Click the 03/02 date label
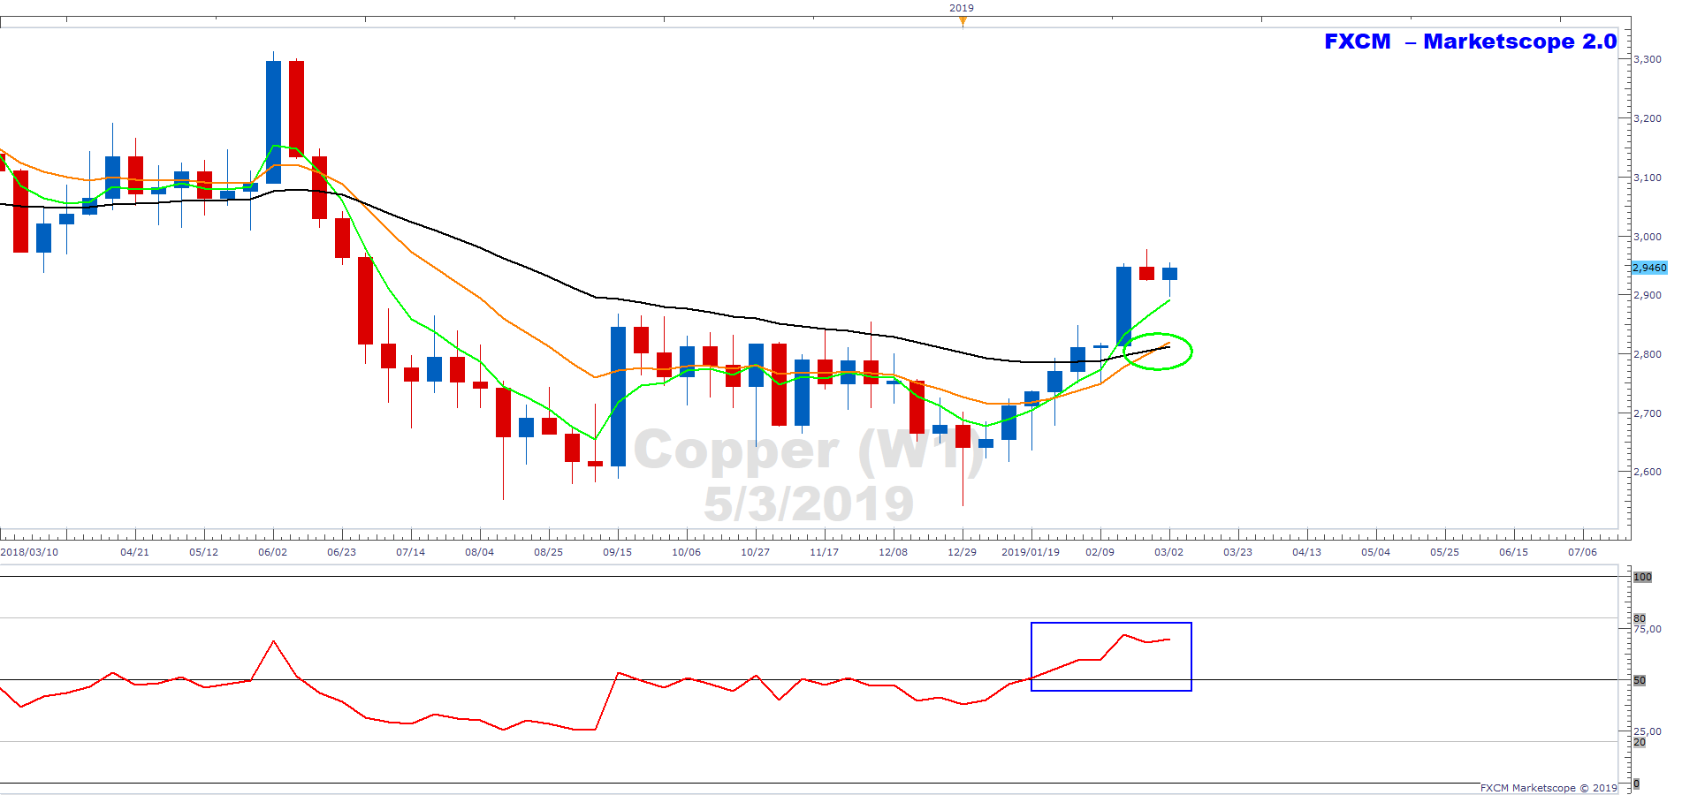The width and height of the screenshot is (1682, 795). [1168, 552]
